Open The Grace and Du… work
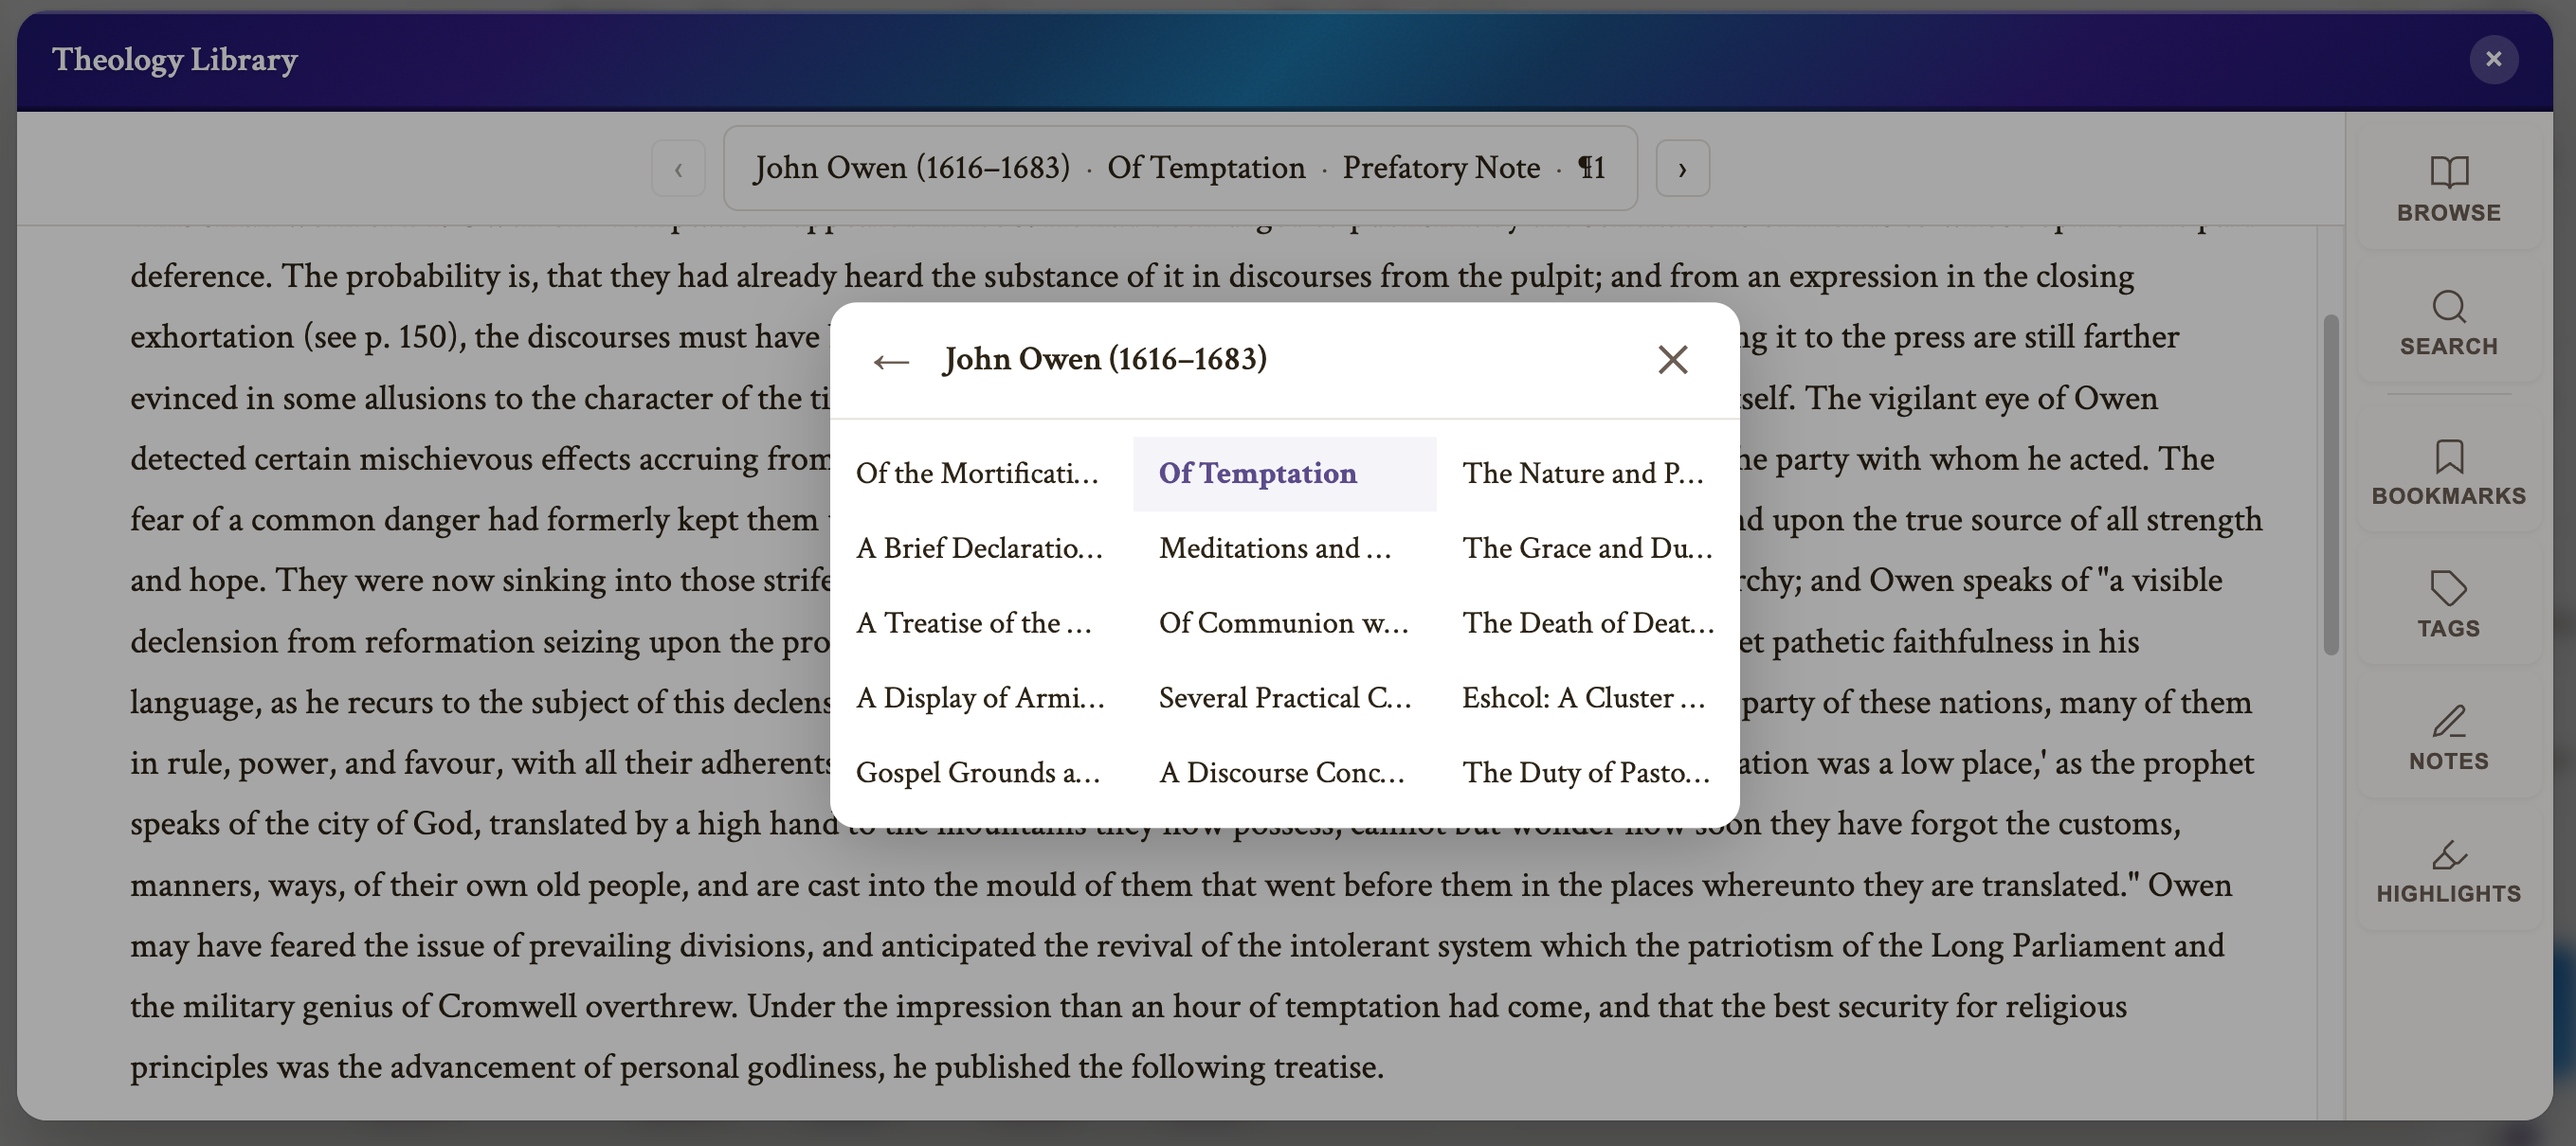This screenshot has width=2576, height=1146. (1587, 548)
